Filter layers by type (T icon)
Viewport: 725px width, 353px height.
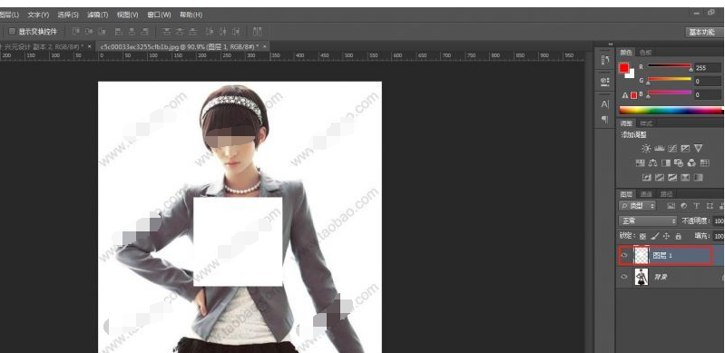tap(697, 206)
